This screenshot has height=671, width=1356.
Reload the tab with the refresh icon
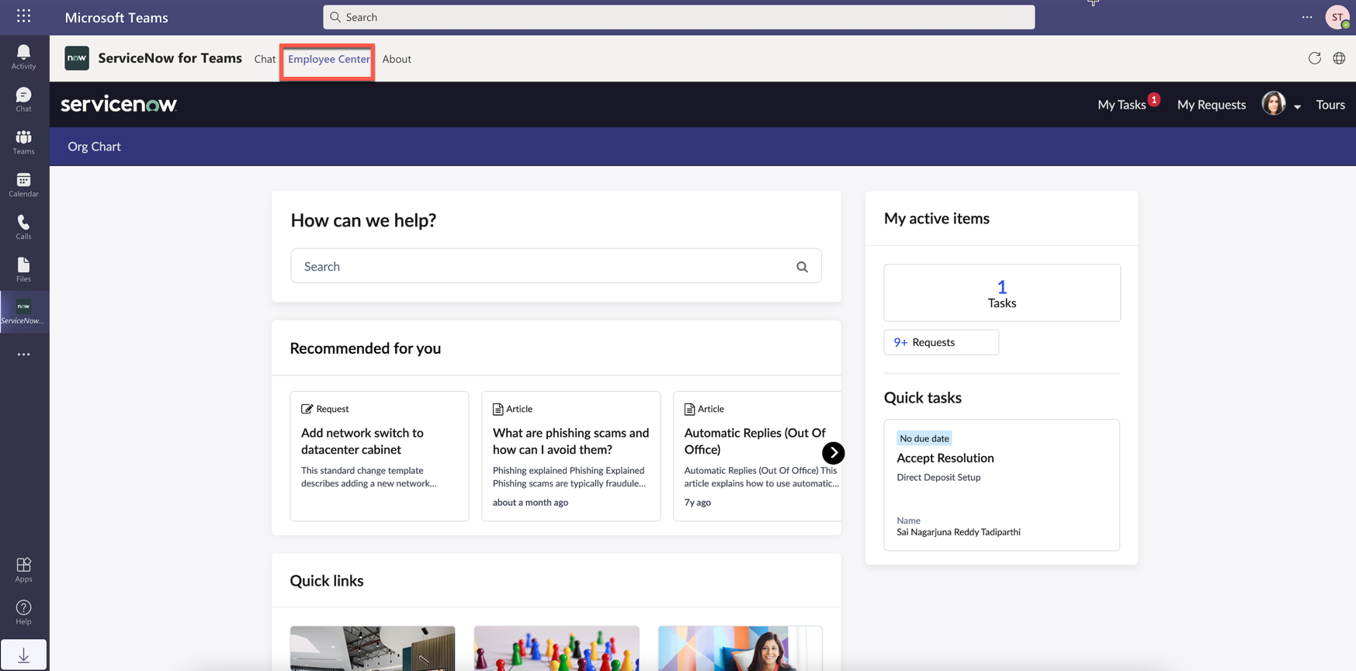pyautogui.click(x=1314, y=58)
